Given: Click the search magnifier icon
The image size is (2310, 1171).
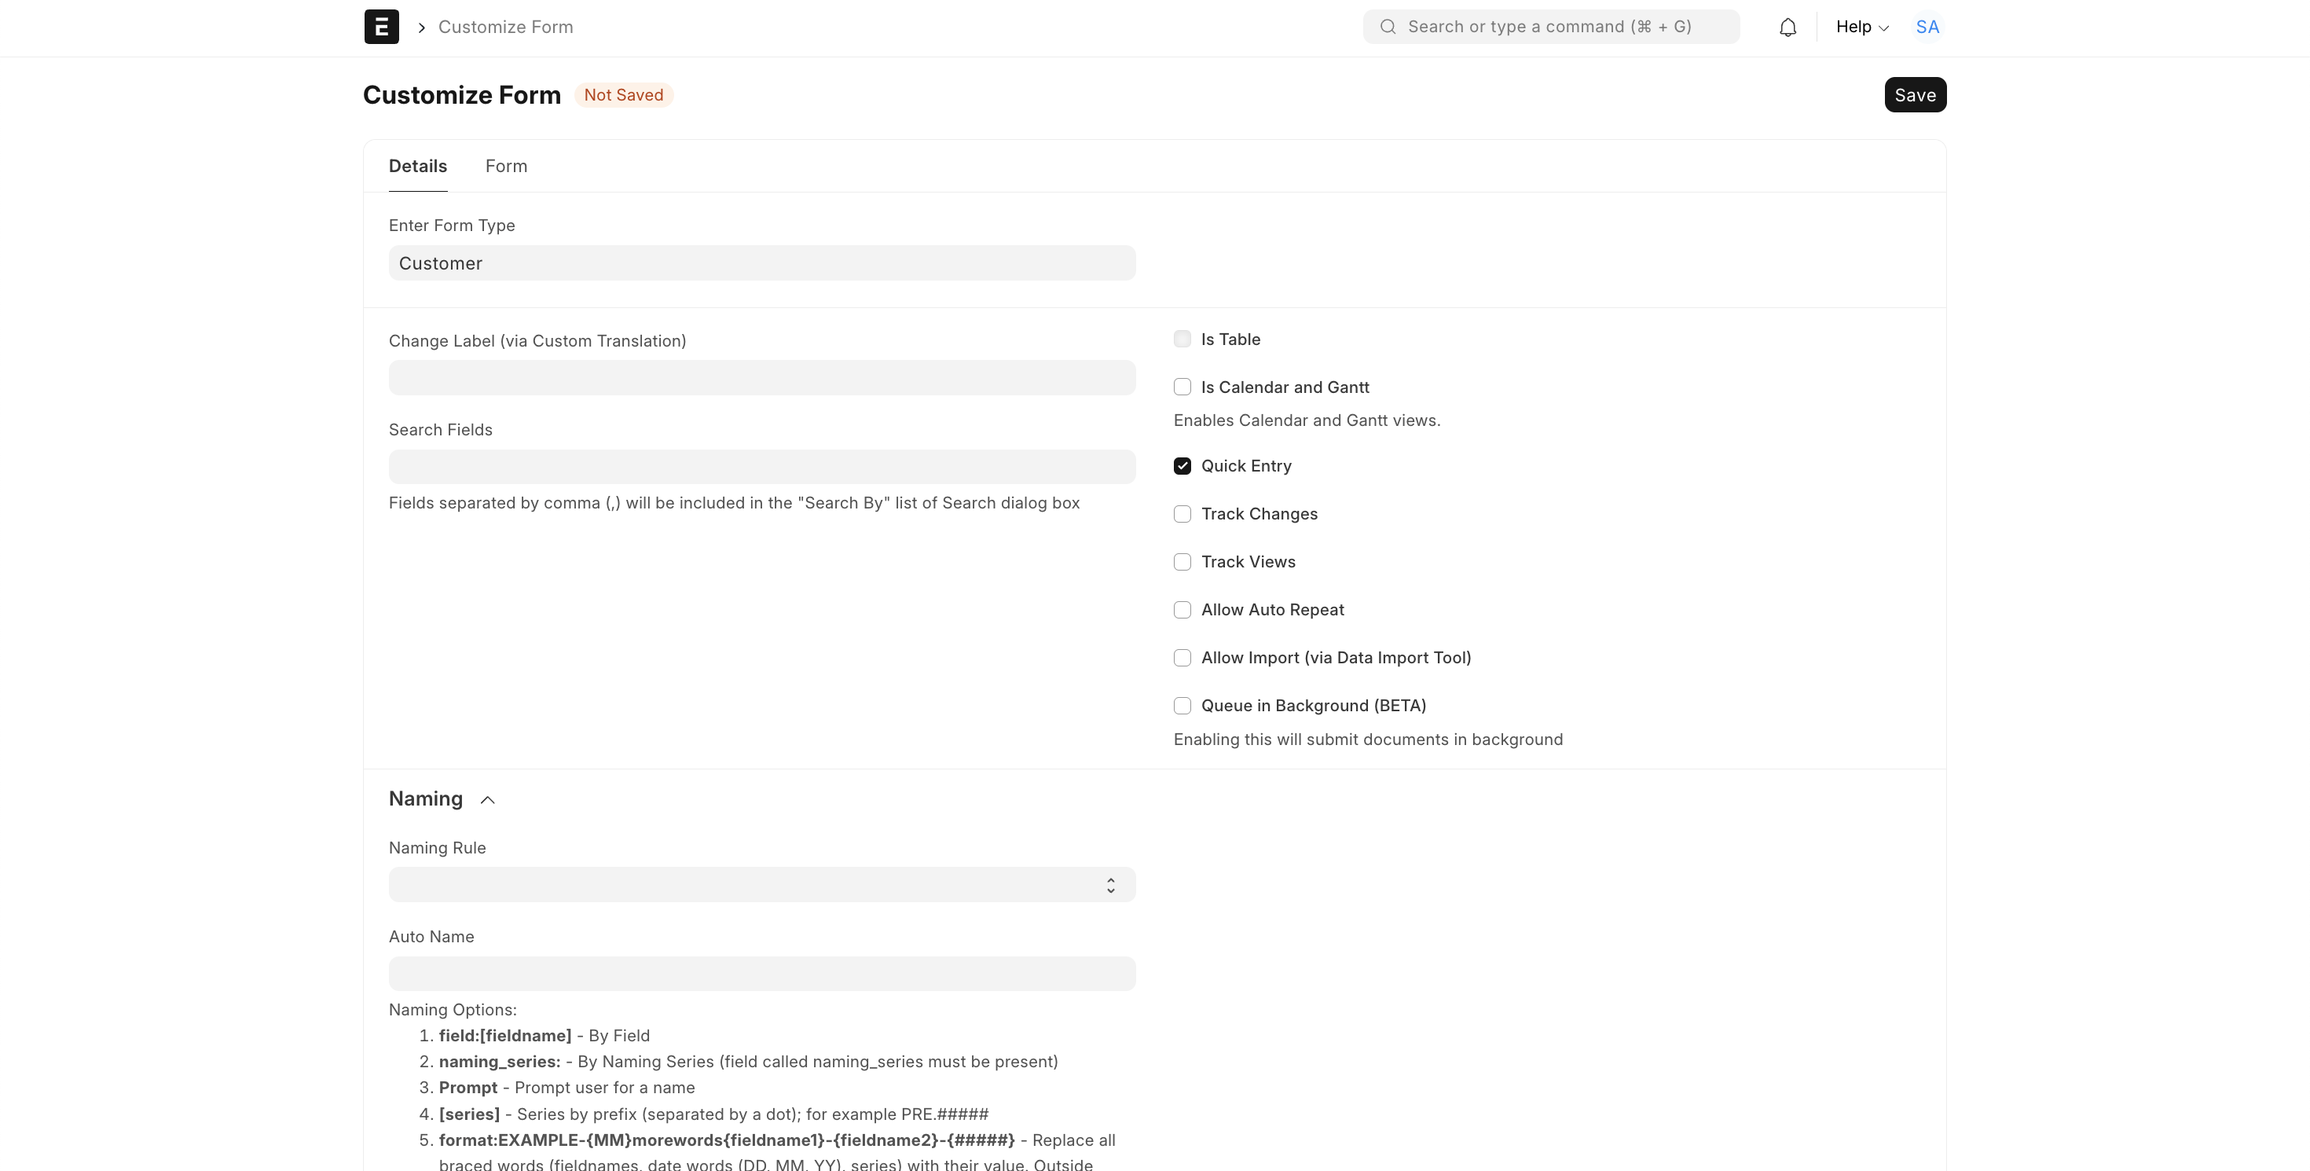Looking at the screenshot, I should (1388, 27).
